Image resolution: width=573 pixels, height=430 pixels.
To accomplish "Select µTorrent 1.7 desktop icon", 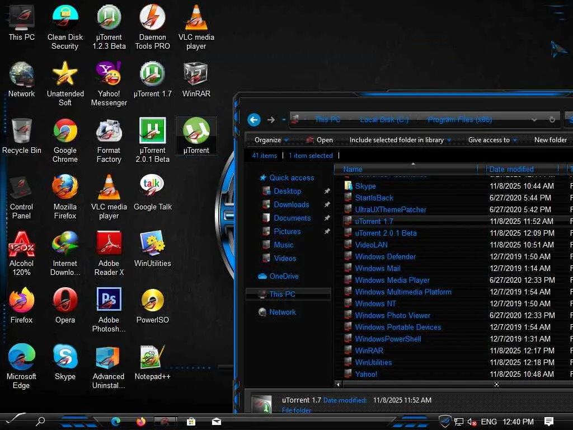I will coord(152,80).
